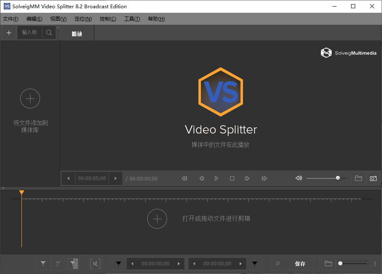Toggle the crossed-out audio icon in bottom toolbar
Screen dimensions: 382x274
(x=95, y=264)
